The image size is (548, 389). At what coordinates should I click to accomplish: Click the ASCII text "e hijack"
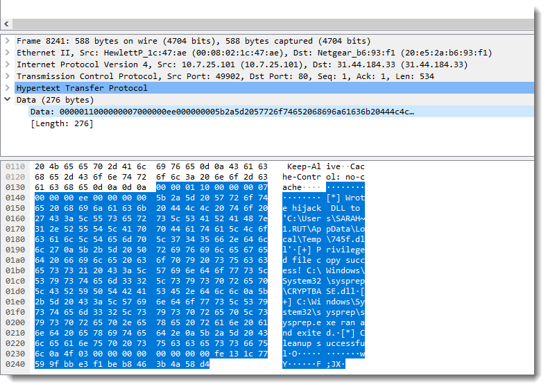[302, 208]
